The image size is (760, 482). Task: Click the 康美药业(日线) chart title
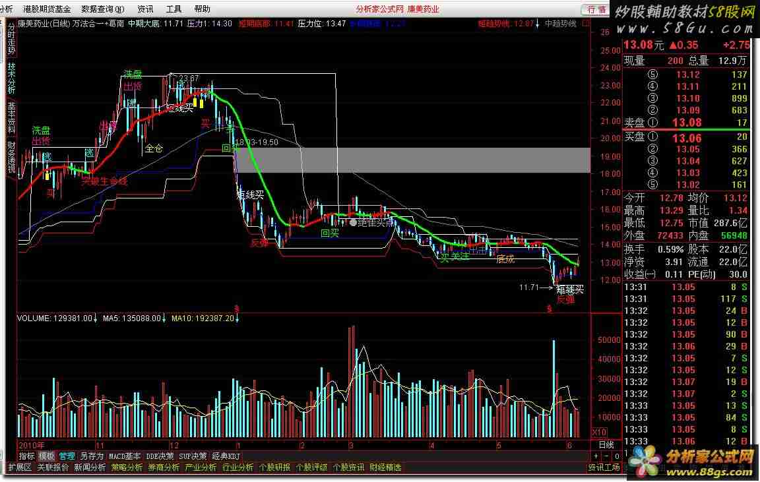coord(44,23)
